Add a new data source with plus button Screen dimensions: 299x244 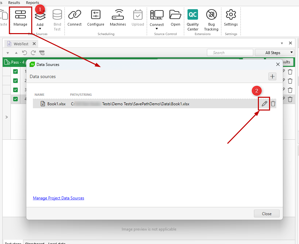272,76
